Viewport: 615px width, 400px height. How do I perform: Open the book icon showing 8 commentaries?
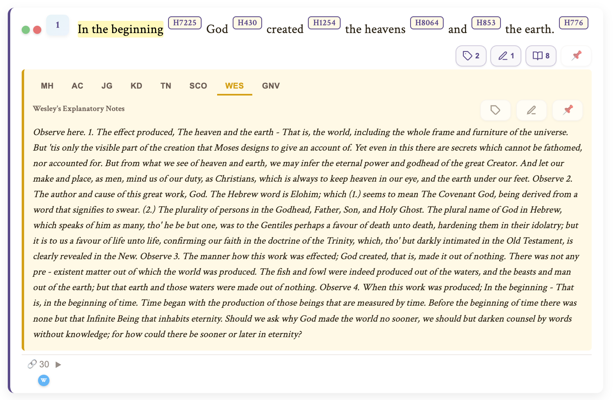coord(541,56)
